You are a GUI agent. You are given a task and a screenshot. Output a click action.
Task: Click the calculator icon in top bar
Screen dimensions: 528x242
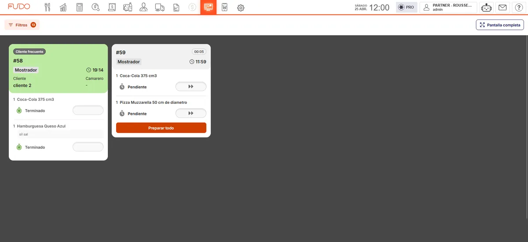tap(80, 7)
